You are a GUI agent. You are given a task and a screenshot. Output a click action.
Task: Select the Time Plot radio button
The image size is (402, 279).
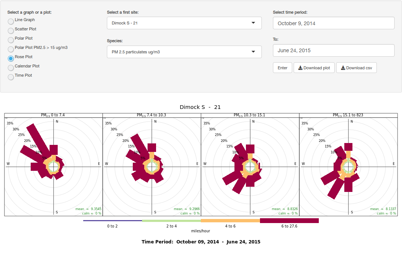coord(11,77)
